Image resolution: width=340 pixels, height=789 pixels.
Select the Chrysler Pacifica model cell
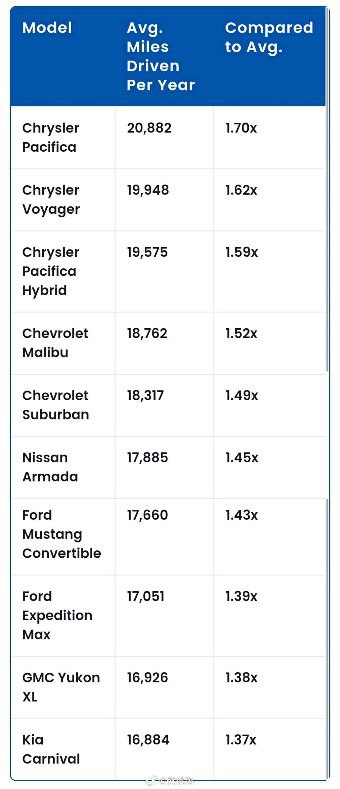click(63, 138)
